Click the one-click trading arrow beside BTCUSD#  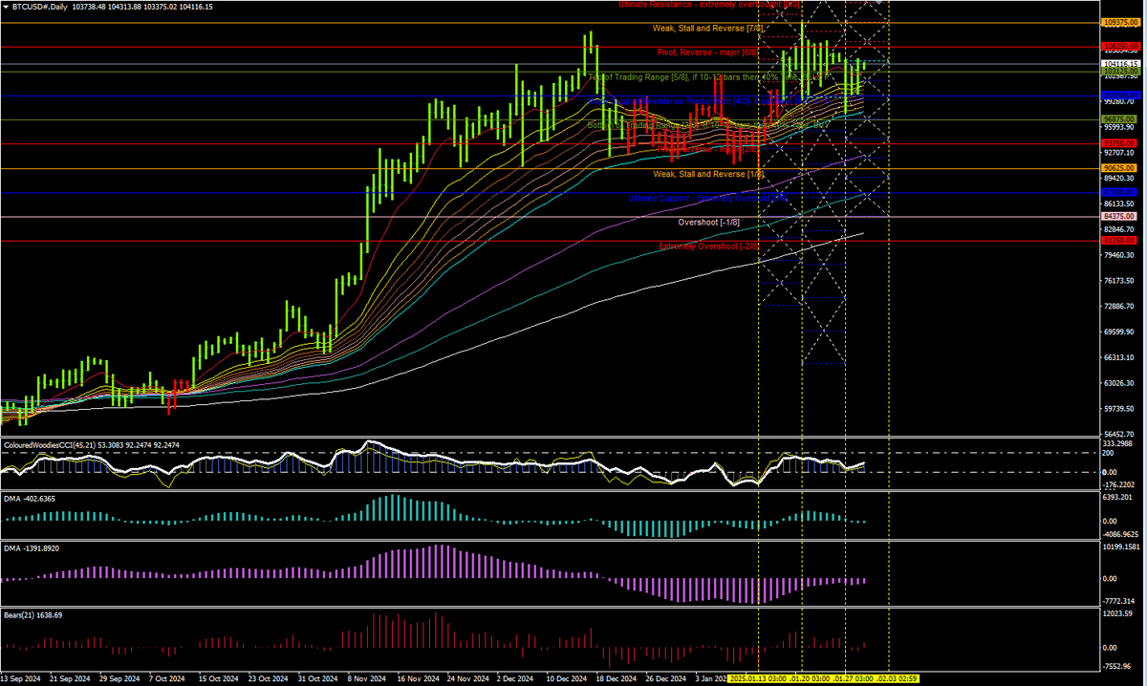pyautogui.click(x=6, y=6)
